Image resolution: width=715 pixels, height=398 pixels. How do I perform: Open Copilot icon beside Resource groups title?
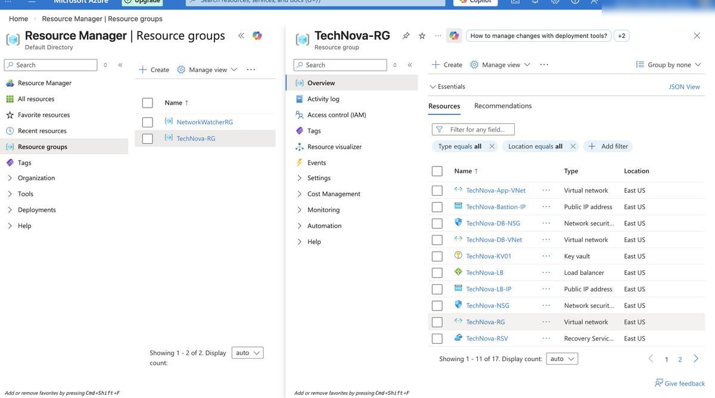tap(257, 36)
